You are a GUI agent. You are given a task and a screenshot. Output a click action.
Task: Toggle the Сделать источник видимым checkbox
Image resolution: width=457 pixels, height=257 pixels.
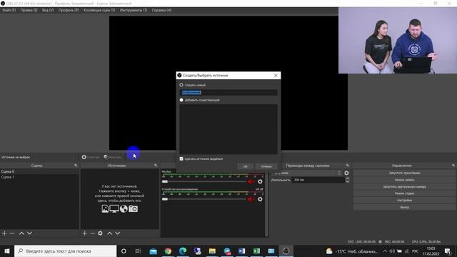[181, 158]
